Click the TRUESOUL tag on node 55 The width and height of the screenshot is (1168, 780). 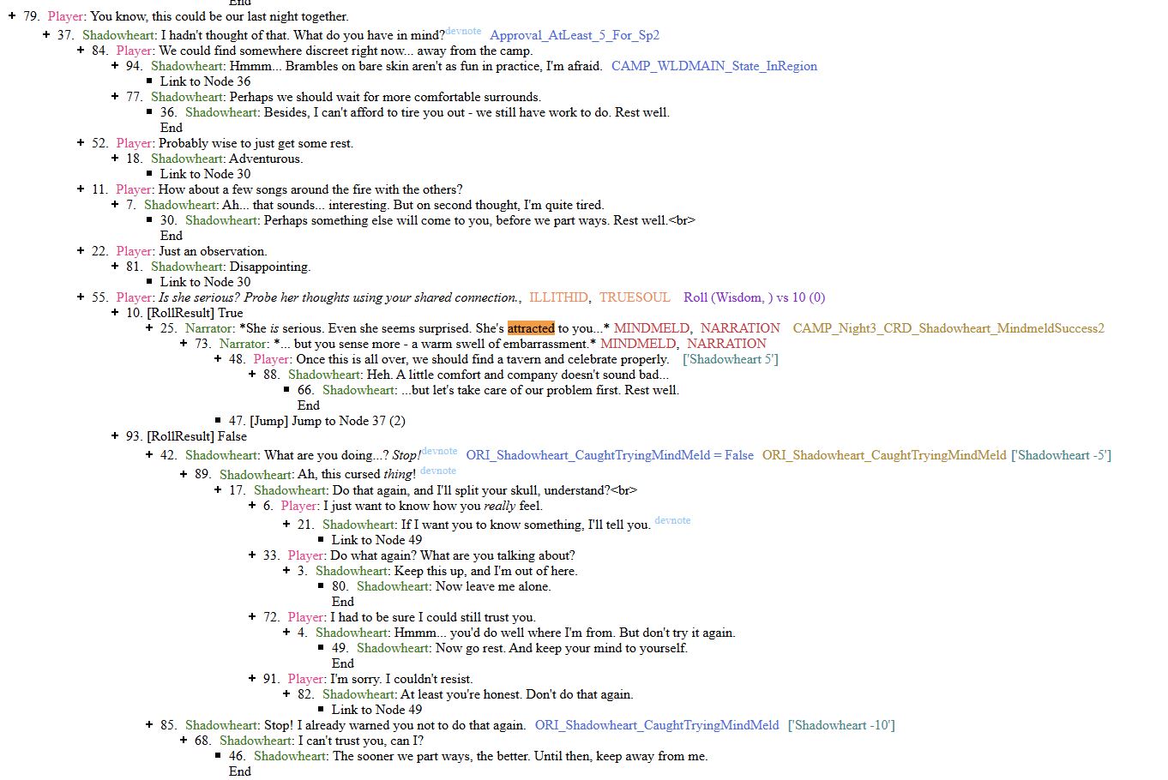635,297
